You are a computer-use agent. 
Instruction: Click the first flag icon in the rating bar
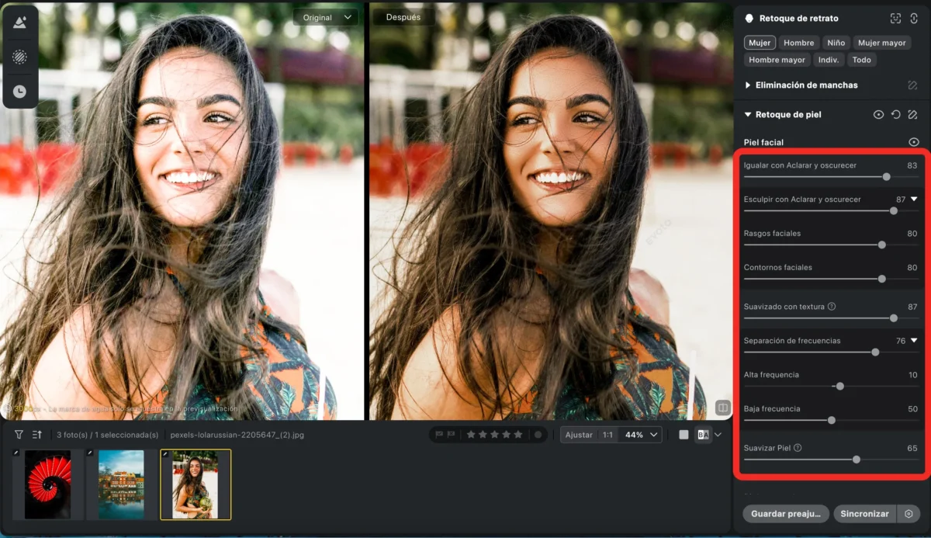click(x=439, y=435)
